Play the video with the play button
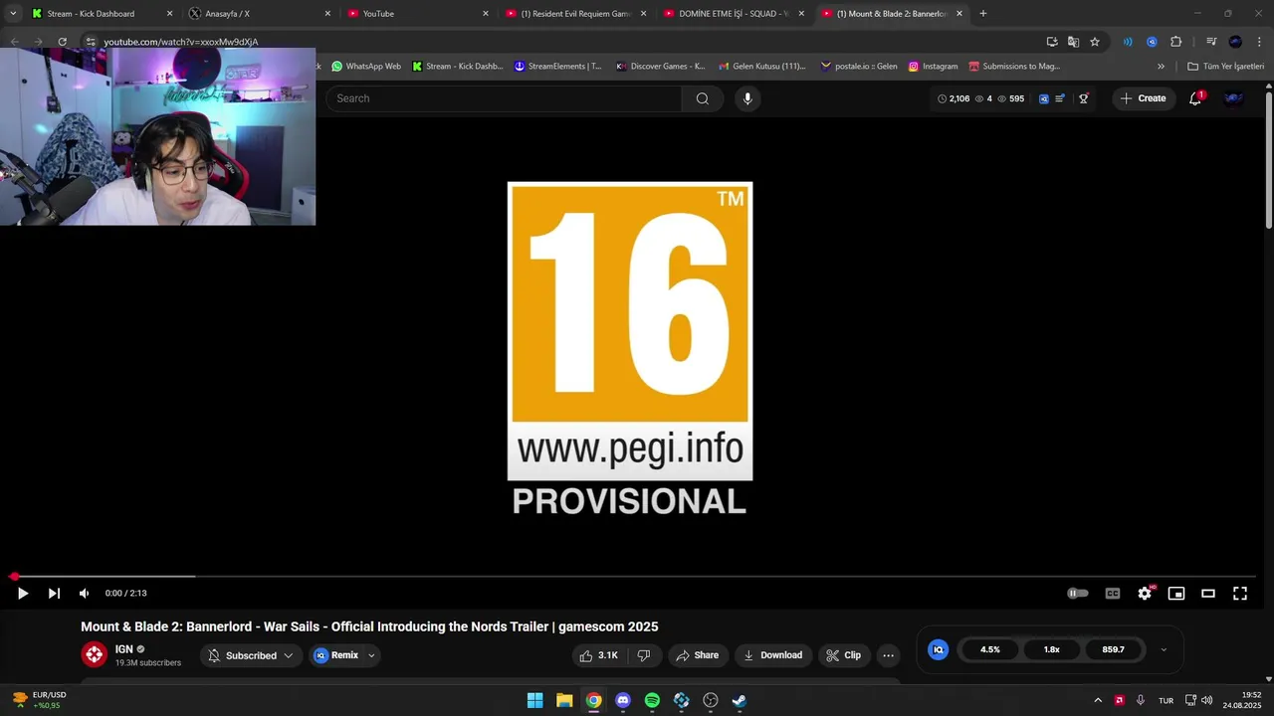 (22, 594)
